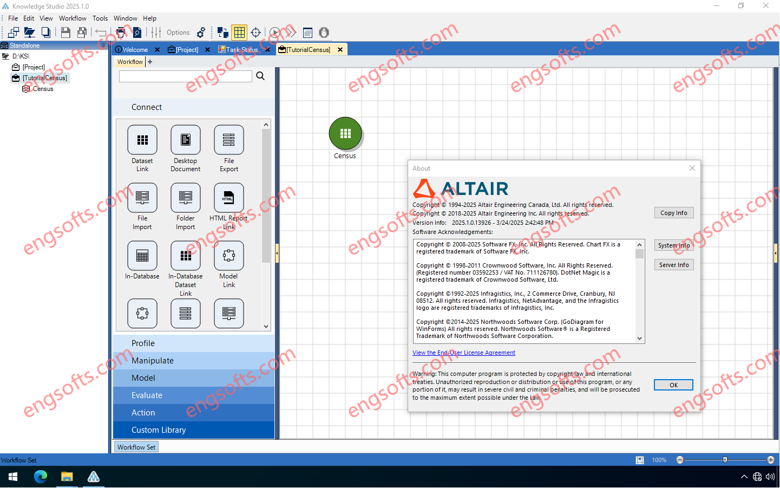Screen dimensions: 780x488
Task: Click Copy Info in About dialog
Action: pos(674,213)
